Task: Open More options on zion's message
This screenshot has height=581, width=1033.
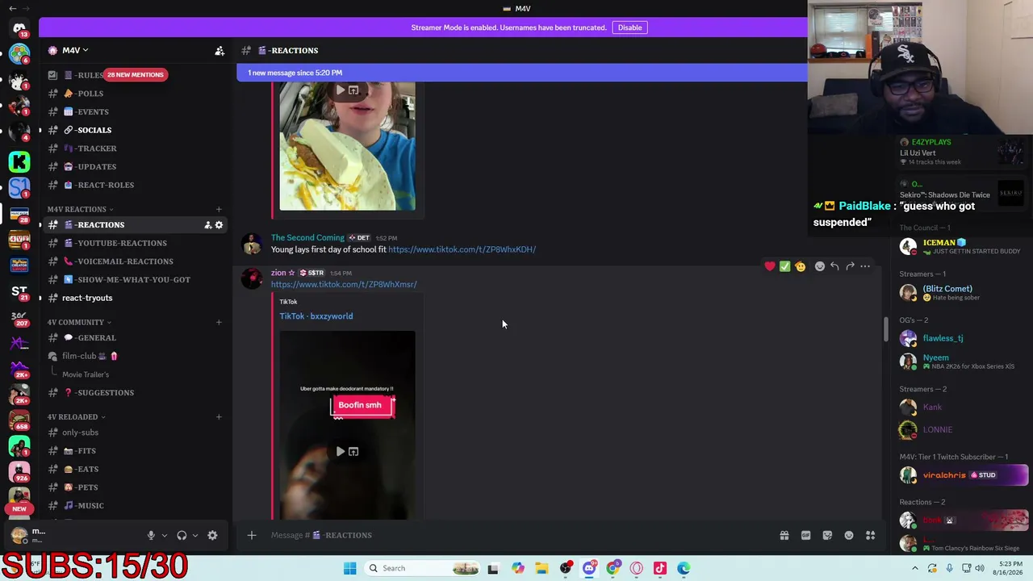Action: coord(865,266)
